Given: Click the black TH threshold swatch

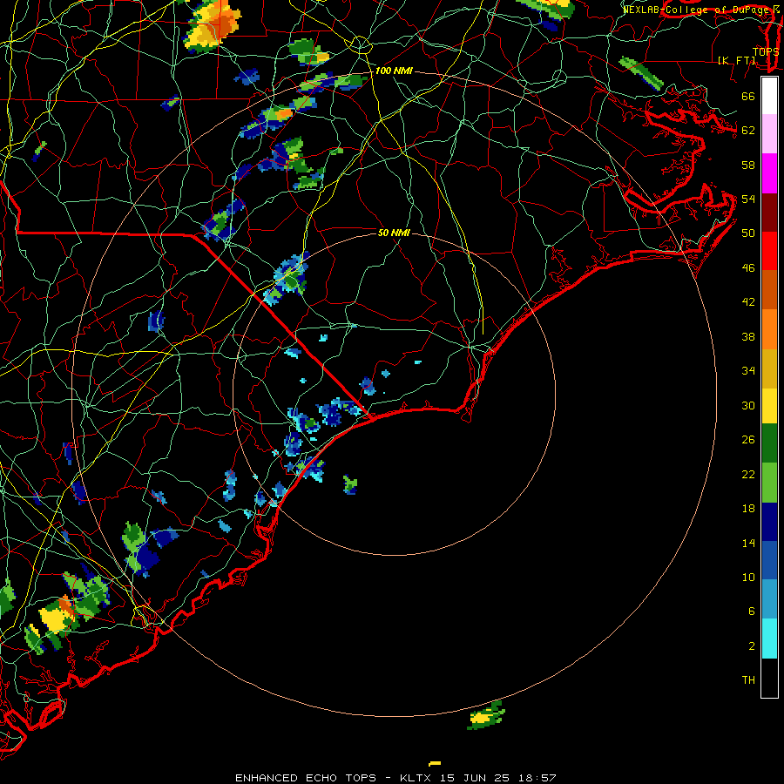Looking at the screenshot, I should coord(769,678).
